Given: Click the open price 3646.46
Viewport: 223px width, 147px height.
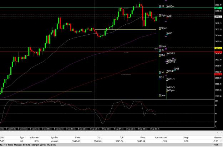Looking at the screenshot, I should (76, 141).
